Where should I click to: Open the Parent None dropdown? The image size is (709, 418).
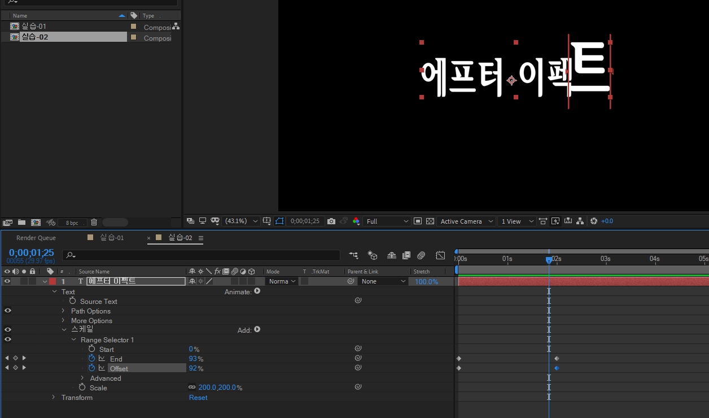tap(384, 281)
